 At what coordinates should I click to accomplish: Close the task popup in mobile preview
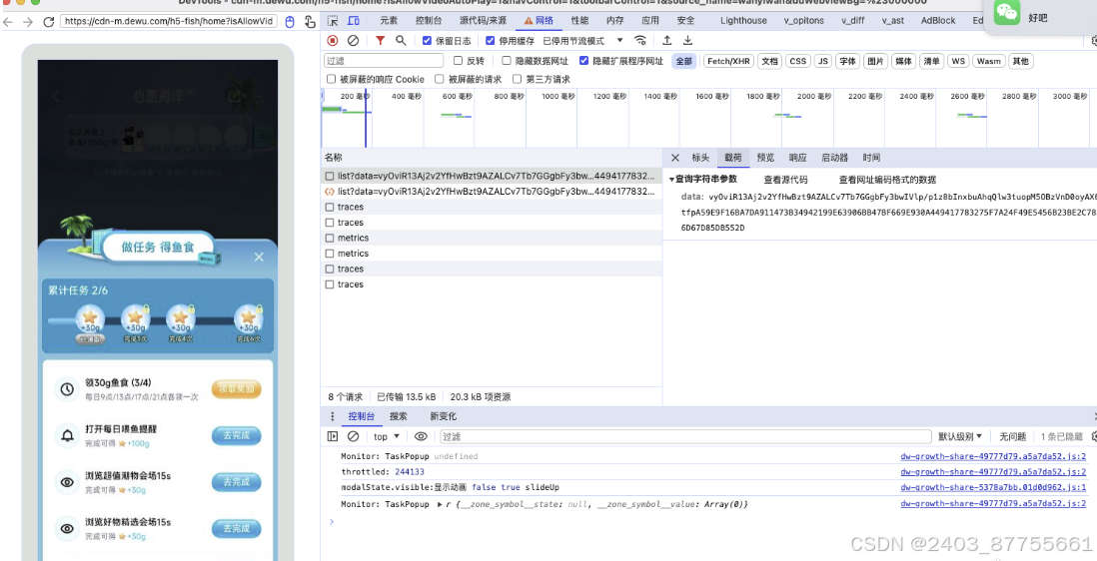tap(259, 258)
